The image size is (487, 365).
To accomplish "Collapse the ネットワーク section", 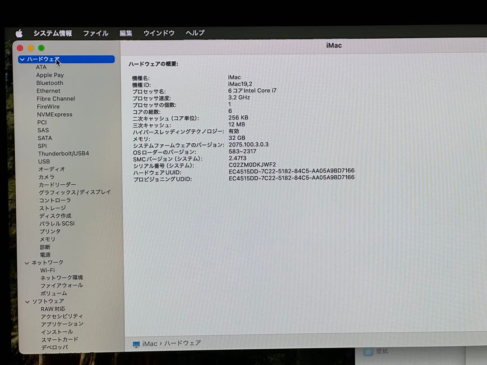I will click(27, 262).
